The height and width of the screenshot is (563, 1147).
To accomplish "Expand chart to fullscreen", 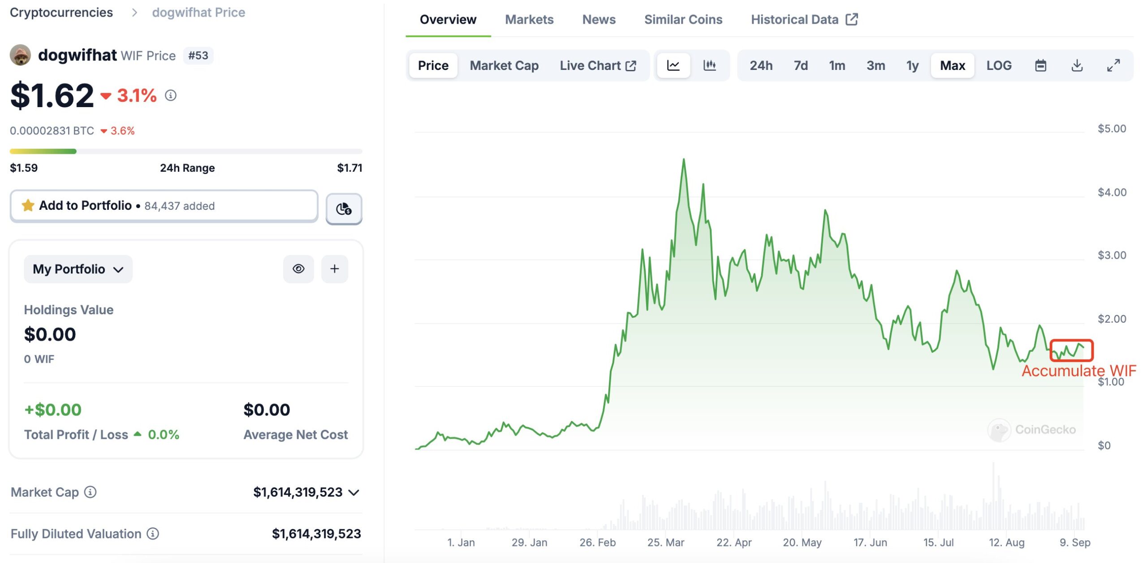I will (x=1113, y=65).
